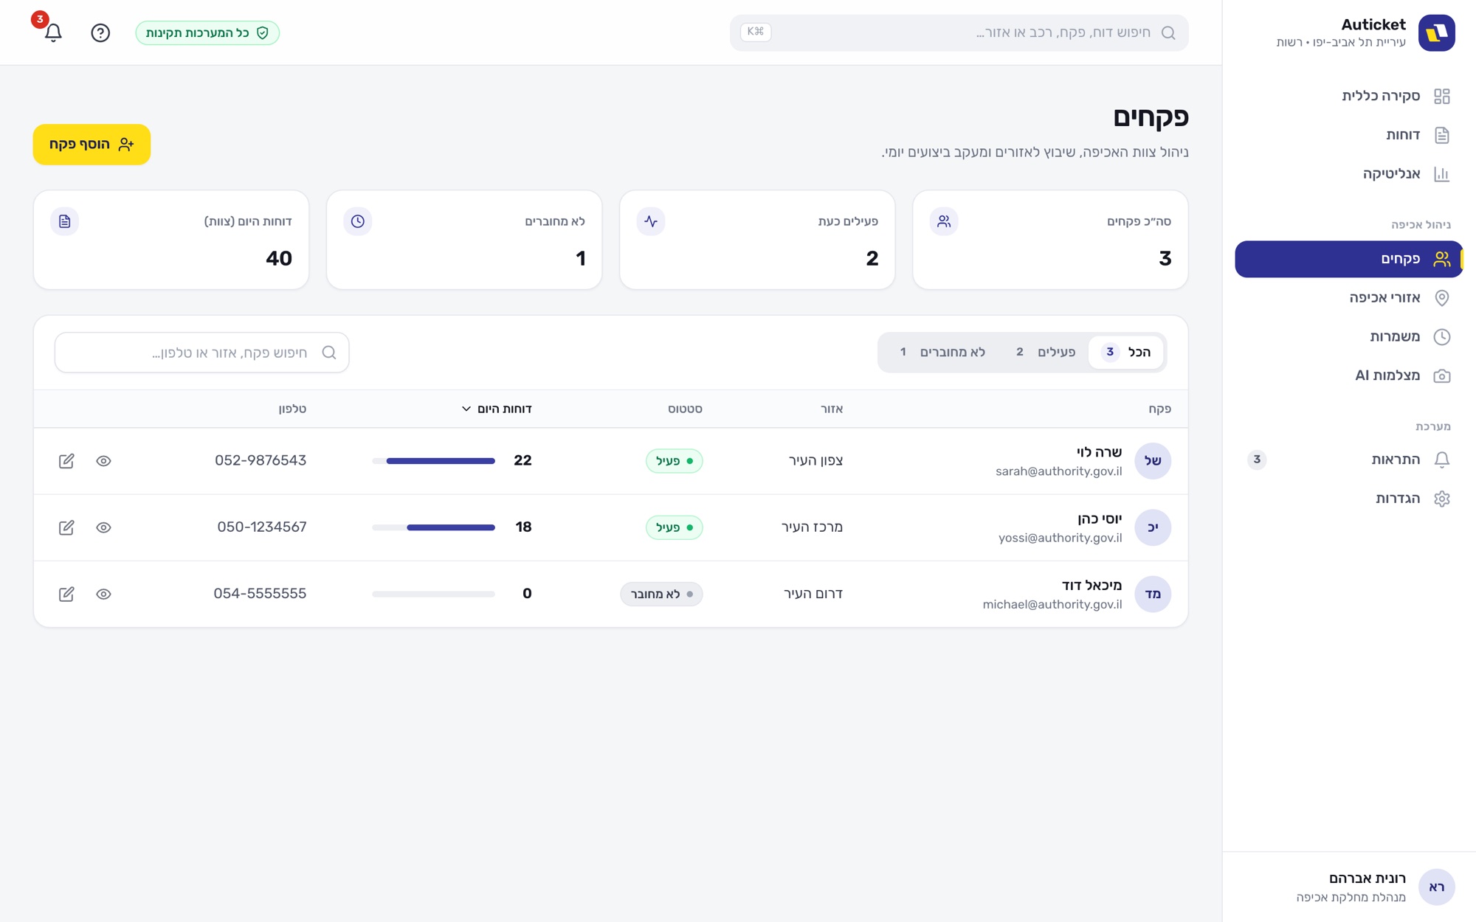This screenshot has height=922, width=1476.
Task: Click the לא מחוברים clock icon
Action: (x=358, y=221)
